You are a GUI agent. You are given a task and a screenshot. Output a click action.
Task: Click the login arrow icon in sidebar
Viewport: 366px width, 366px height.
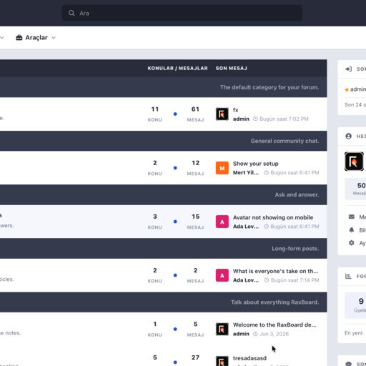(x=348, y=69)
